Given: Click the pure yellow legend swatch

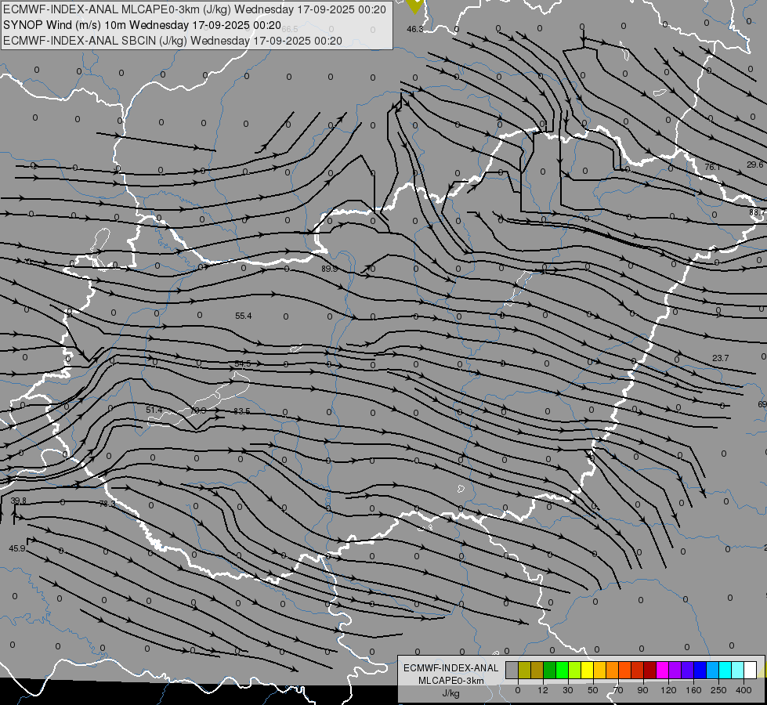Looking at the screenshot, I should tap(587, 670).
